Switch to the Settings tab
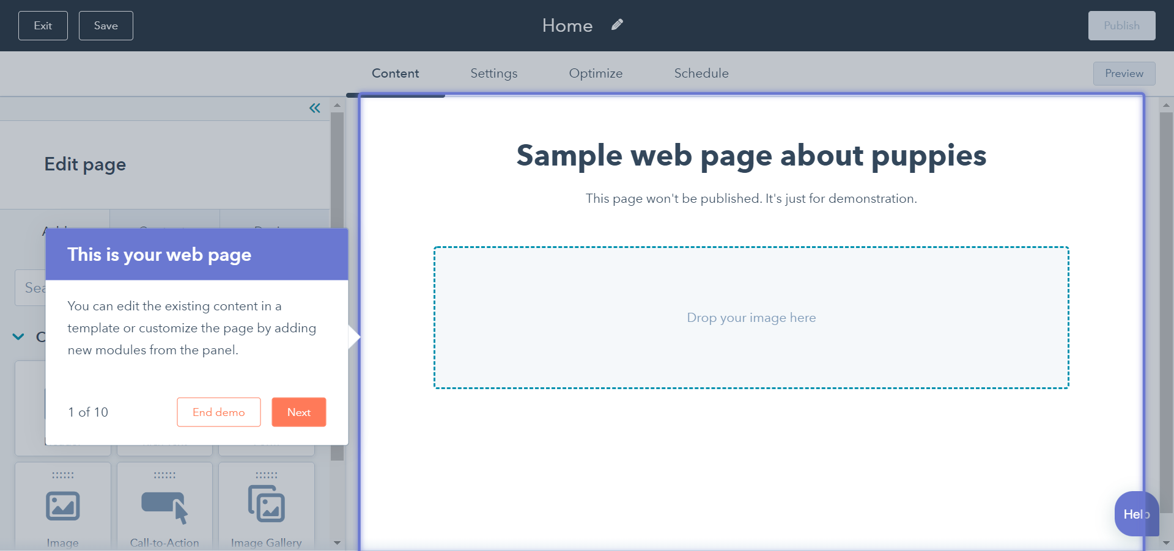This screenshot has width=1174, height=551. tap(493, 73)
